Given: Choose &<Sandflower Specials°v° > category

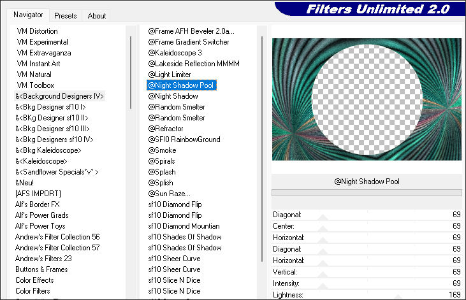Looking at the screenshot, I should click(x=57, y=172).
